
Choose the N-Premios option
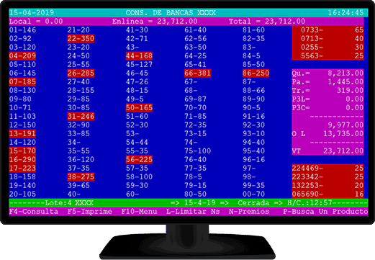pos(249,212)
